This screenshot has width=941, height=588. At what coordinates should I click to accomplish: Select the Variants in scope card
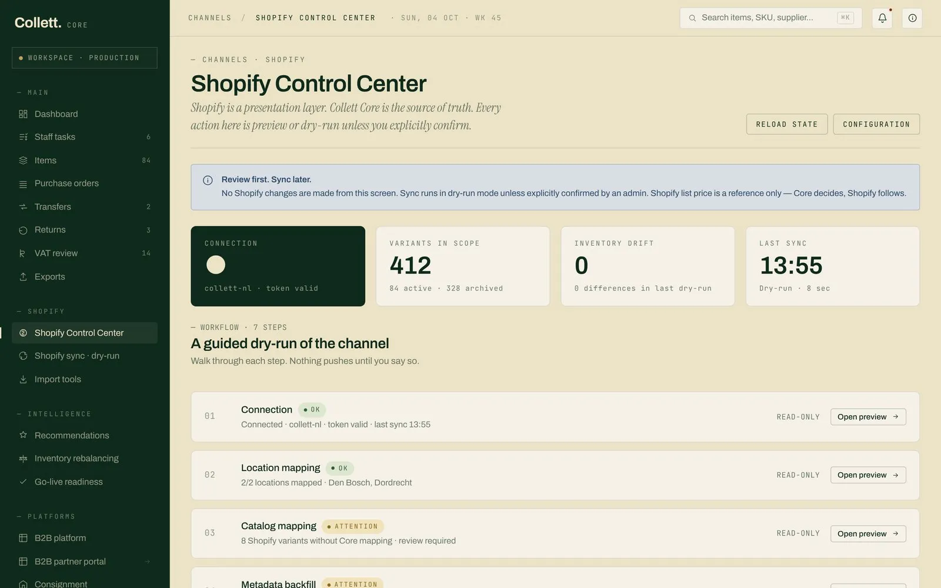463,266
